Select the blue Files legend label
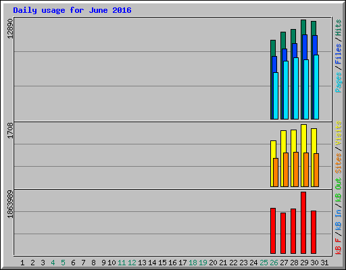The image size is (346, 270). [338, 54]
